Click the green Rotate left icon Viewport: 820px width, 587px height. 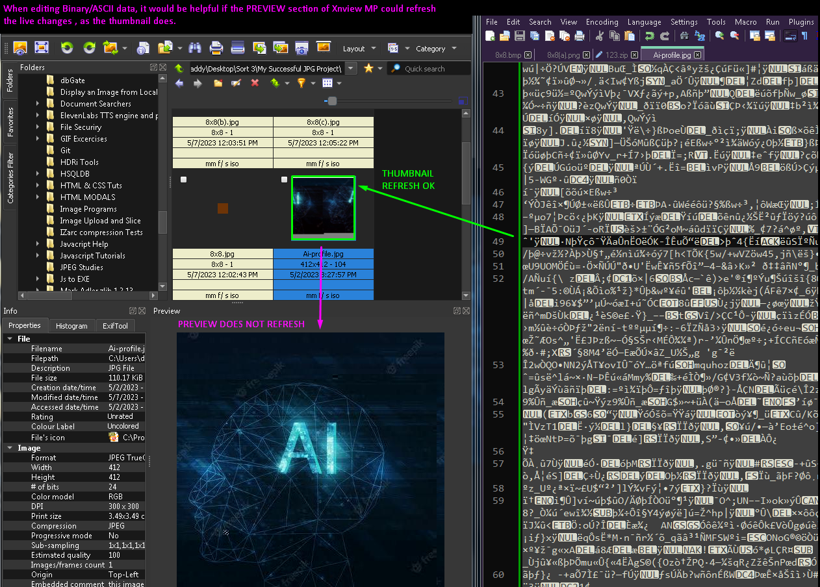[x=67, y=47]
